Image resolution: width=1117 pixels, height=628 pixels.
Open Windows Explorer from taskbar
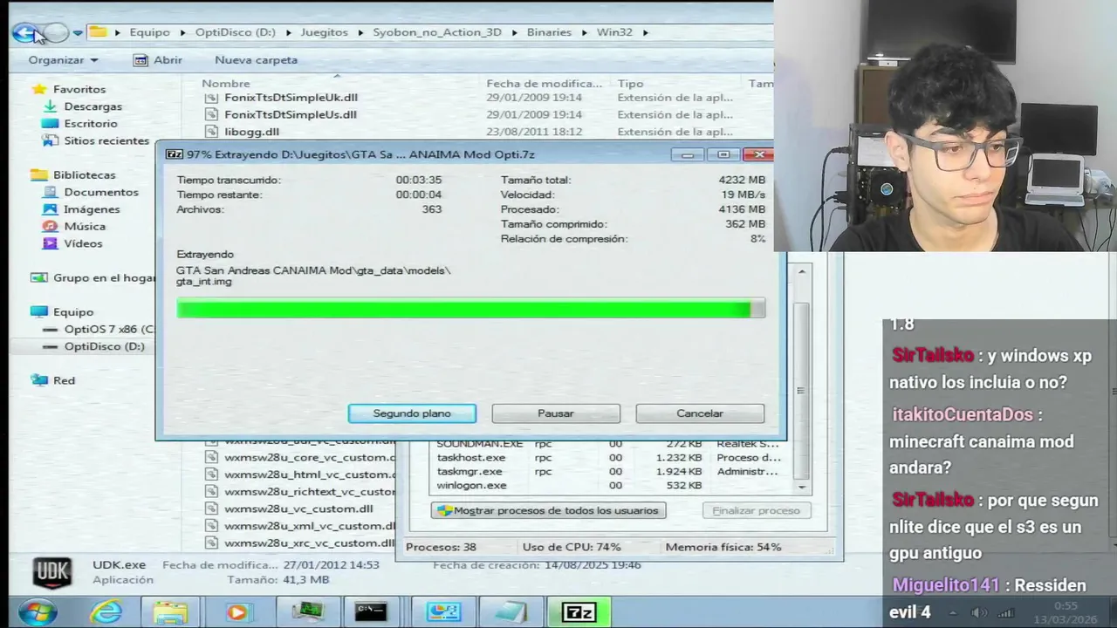(x=170, y=612)
